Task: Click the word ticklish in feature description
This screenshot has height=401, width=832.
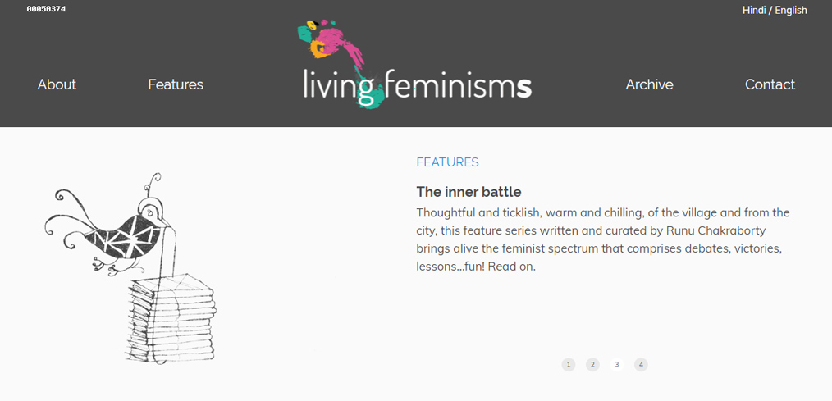Action: pyautogui.click(x=531, y=212)
